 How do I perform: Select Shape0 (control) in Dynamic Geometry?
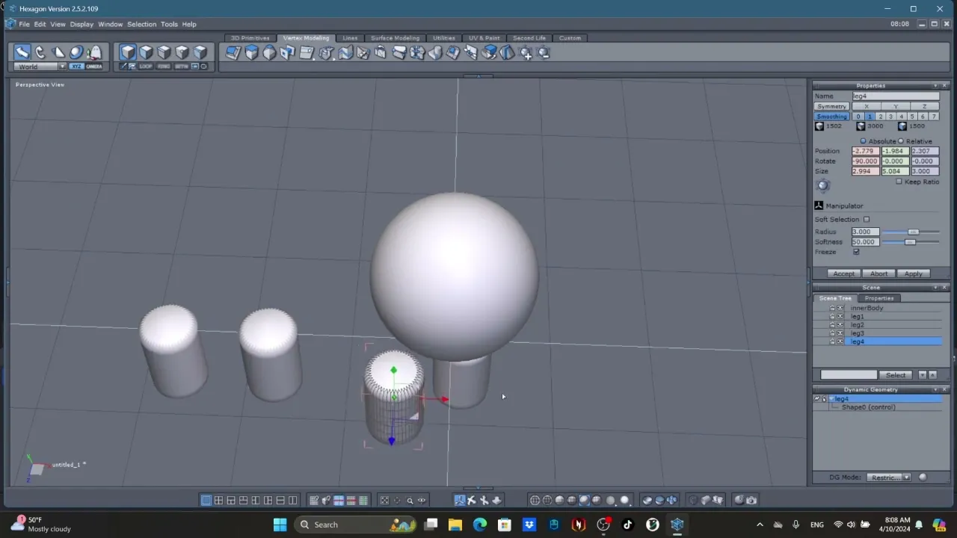click(868, 407)
